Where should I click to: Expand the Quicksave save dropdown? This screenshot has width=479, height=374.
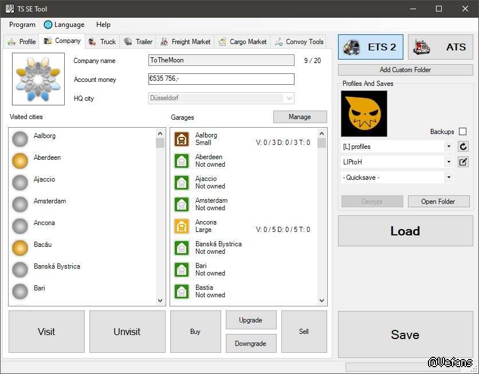[x=449, y=178]
